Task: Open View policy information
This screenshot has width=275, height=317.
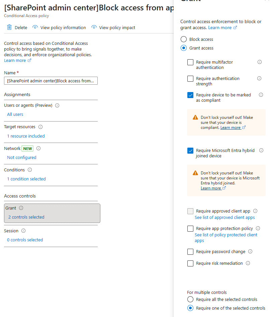Action: (x=63, y=27)
